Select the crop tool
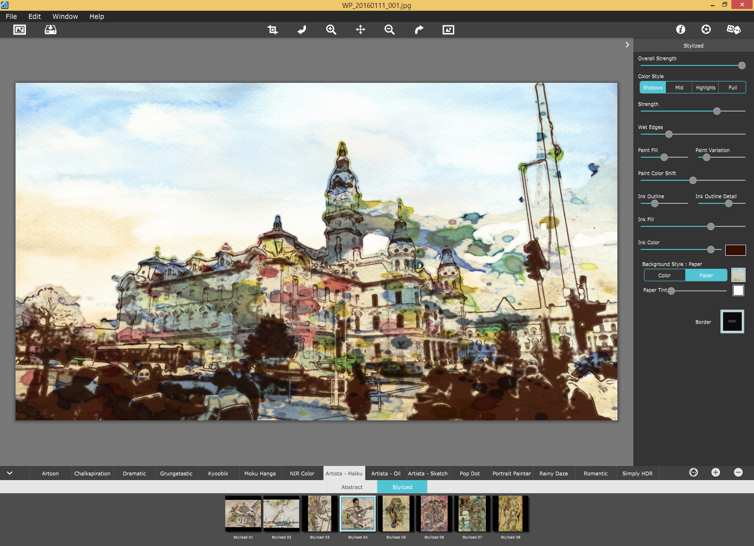 [x=272, y=30]
